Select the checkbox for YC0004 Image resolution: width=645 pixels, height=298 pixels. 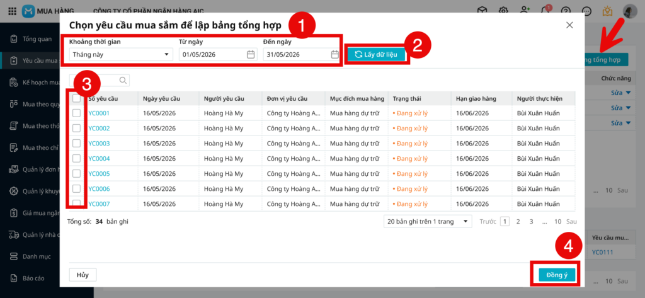tap(76, 158)
